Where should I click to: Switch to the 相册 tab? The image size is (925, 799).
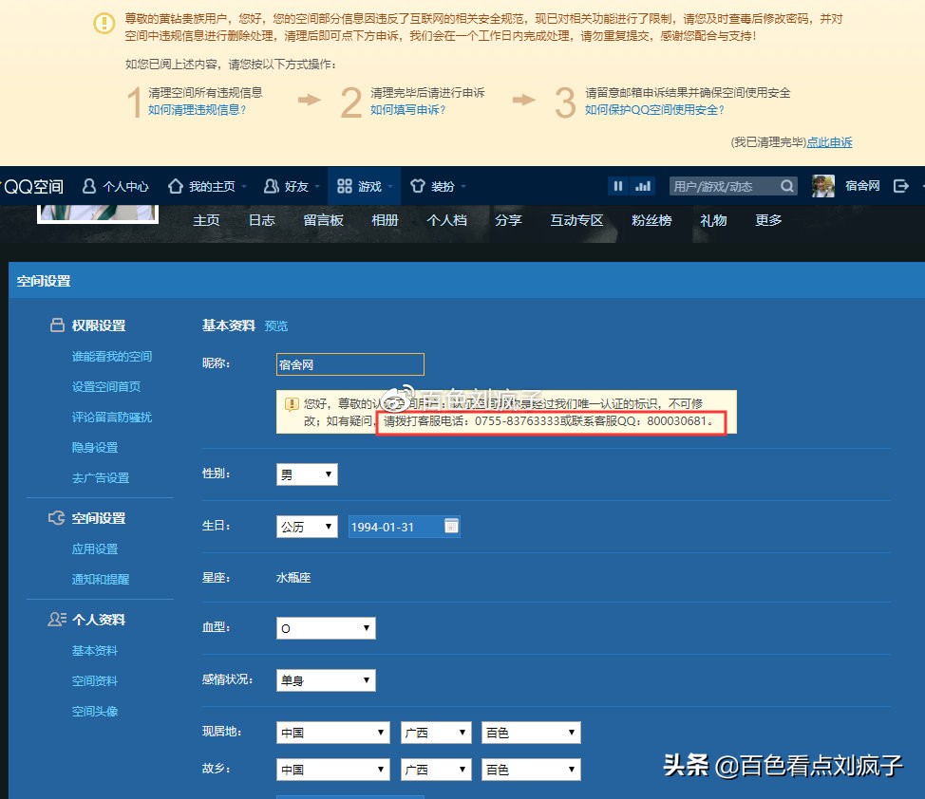(x=385, y=220)
